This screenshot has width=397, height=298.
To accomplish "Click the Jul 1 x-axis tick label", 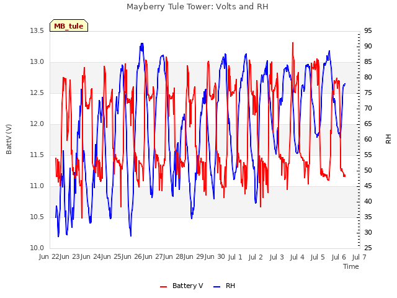I will pyautogui.click(x=235, y=257).
